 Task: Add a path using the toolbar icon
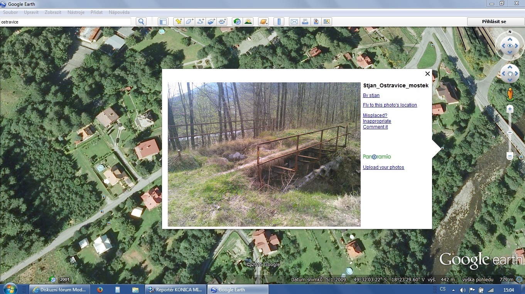(x=200, y=22)
